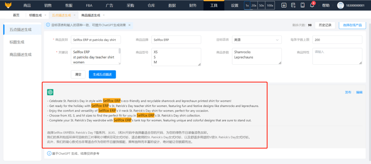Click the user avatar icon
Screen dimensions: 371x164
(x=340, y=5)
